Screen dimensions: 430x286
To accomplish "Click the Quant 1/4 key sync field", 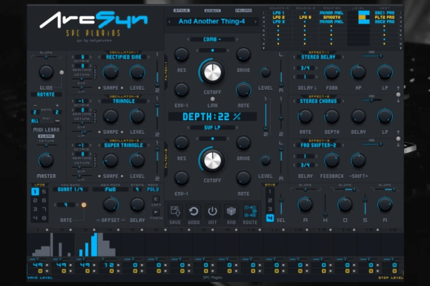I will click(x=70, y=189).
